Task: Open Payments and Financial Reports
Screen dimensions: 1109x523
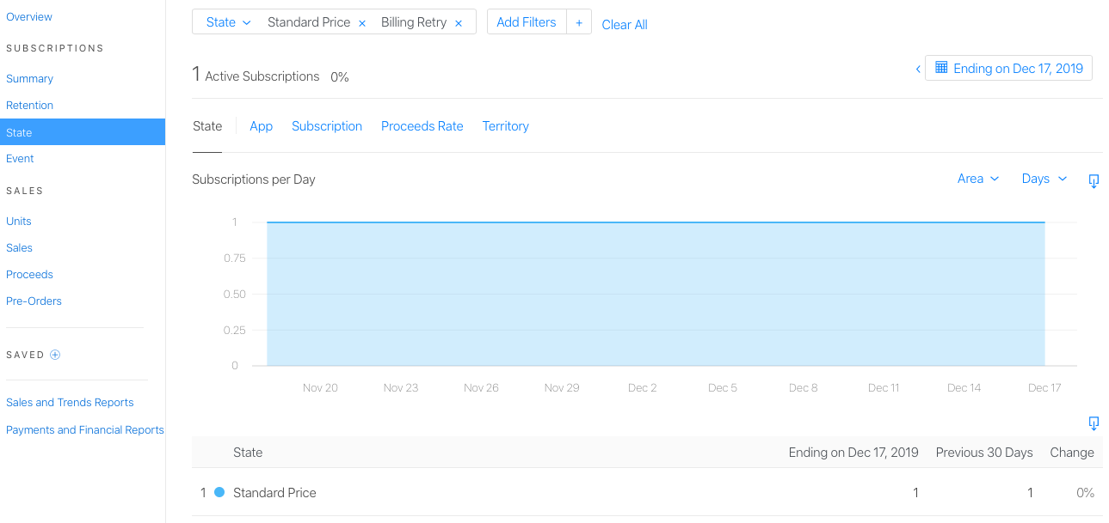Action: [85, 430]
